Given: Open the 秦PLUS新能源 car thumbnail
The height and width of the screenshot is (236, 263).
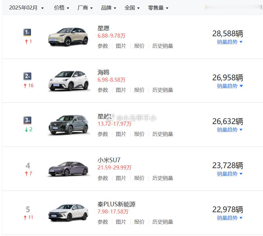Looking at the screenshot, I should (x=68, y=213).
